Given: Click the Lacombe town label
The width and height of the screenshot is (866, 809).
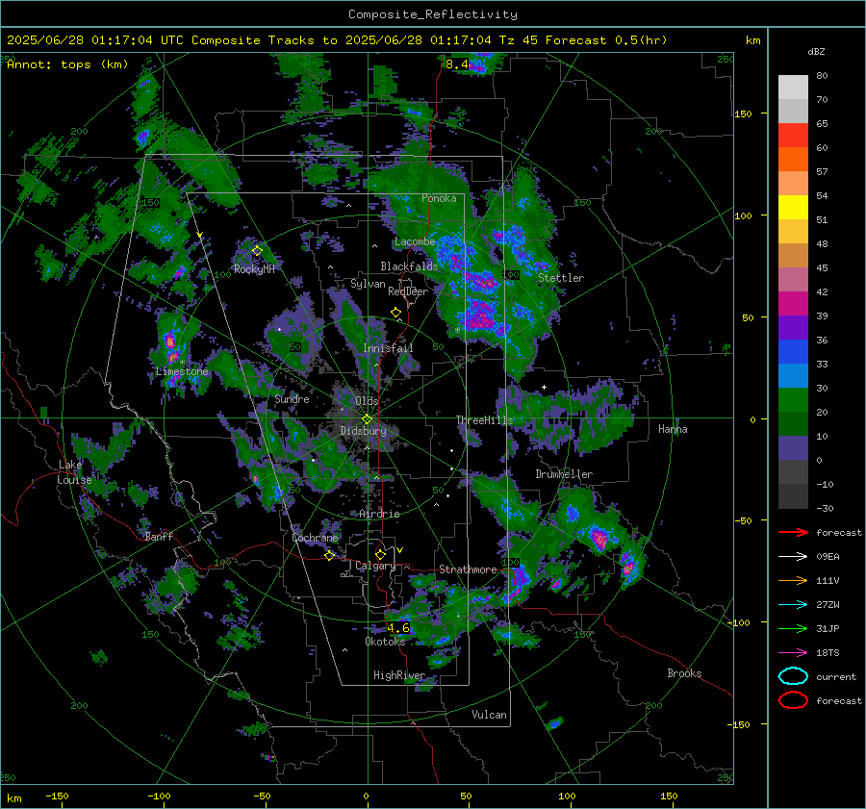Looking at the screenshot, I should pyautogui.click(x=415, y=241).
